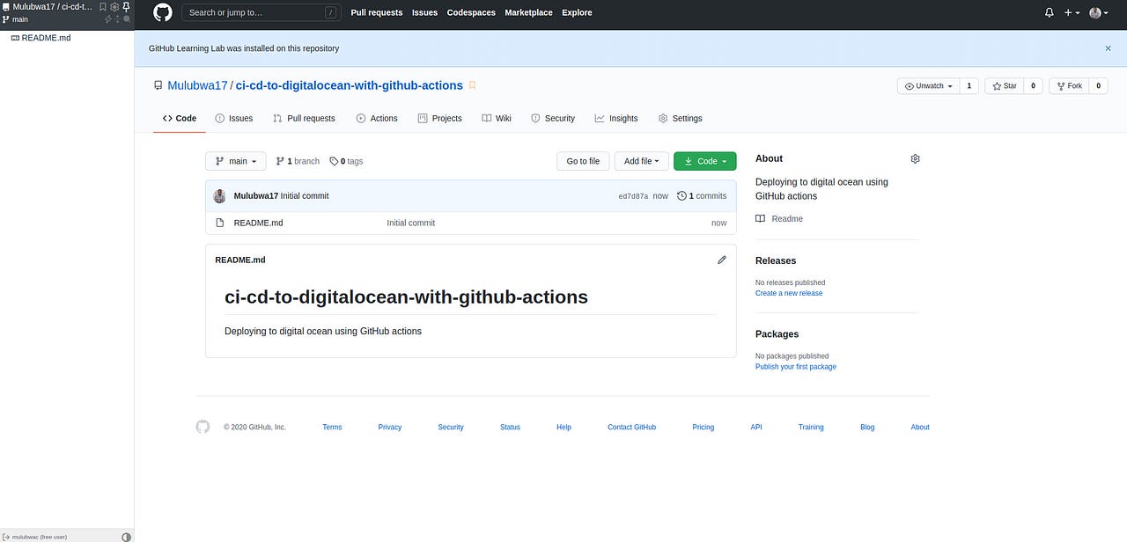Edit README.md using the pencil icon
The width and height of the screenshot is (1127, 542).
(721, 259)
